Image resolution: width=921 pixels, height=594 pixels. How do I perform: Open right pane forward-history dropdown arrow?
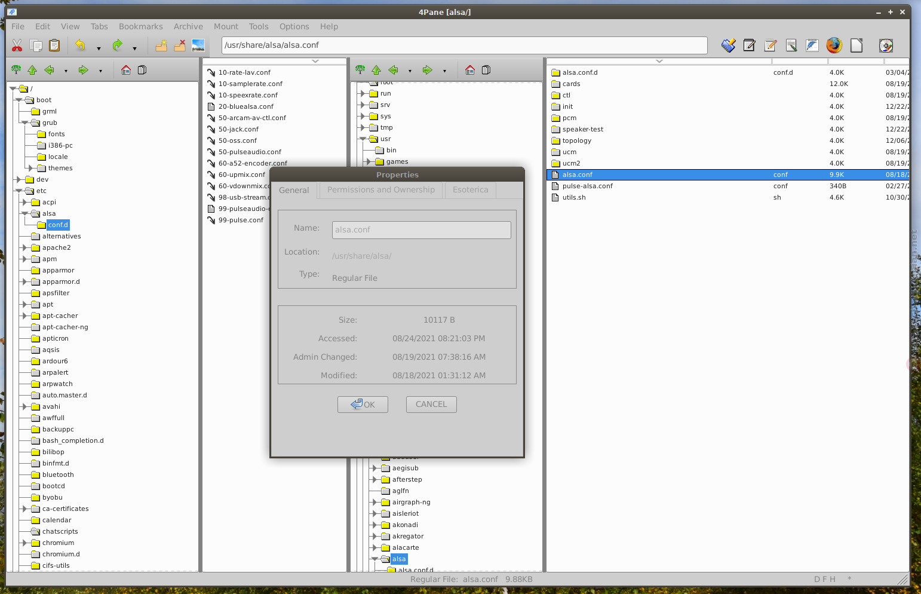[x=444, y=71]
